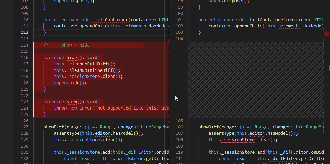Click line number 105 in the right gutter

179,121
